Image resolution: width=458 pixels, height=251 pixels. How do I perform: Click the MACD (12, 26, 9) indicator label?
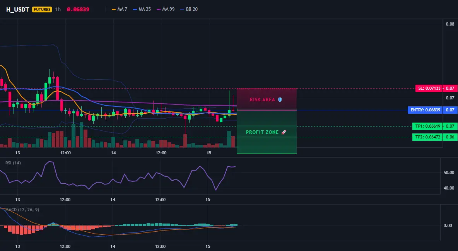click(22, 210)
